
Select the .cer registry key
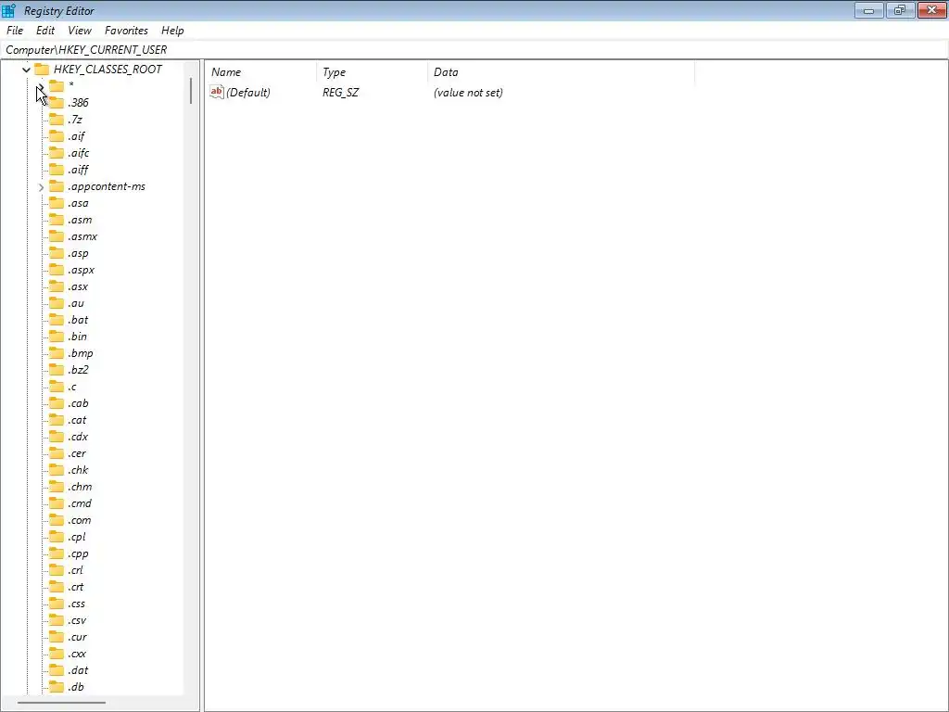click(76, 453)
